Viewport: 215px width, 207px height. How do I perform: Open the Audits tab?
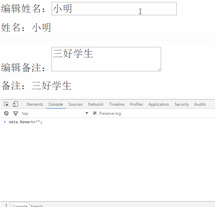(200, 104)
